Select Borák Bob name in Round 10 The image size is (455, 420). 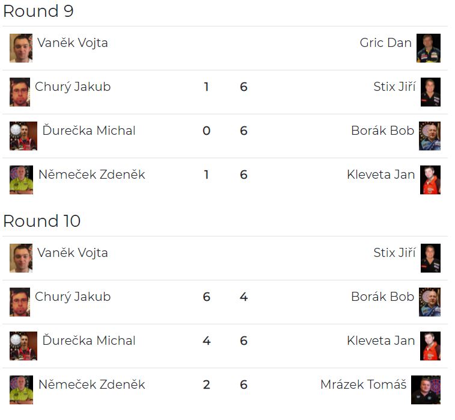(x=382, y=297)
